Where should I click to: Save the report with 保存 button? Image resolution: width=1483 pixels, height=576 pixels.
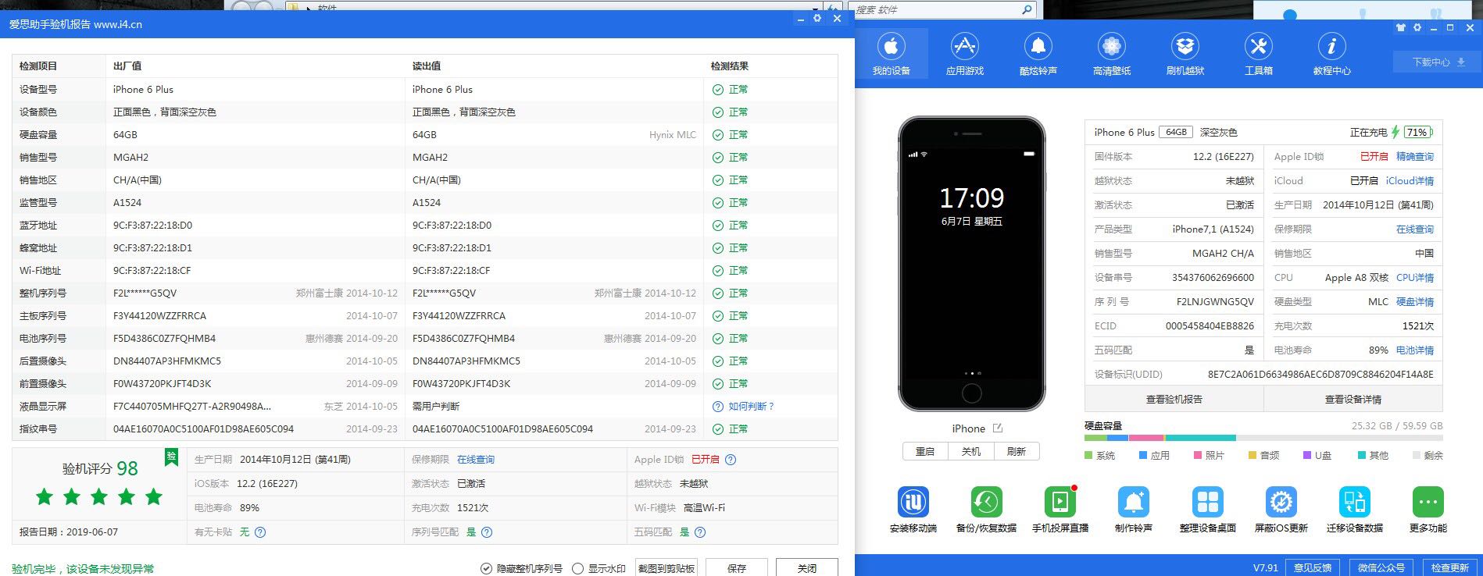pos(737,567)
